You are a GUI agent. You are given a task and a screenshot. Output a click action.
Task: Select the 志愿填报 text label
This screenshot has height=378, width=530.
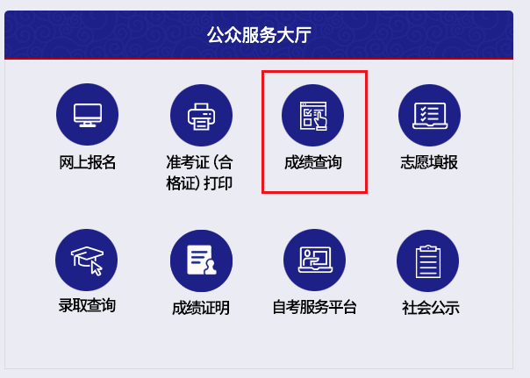429,162
